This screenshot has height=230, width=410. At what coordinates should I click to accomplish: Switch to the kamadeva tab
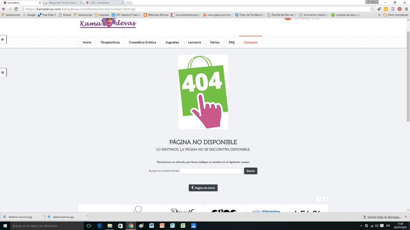(x=21, y=3)
